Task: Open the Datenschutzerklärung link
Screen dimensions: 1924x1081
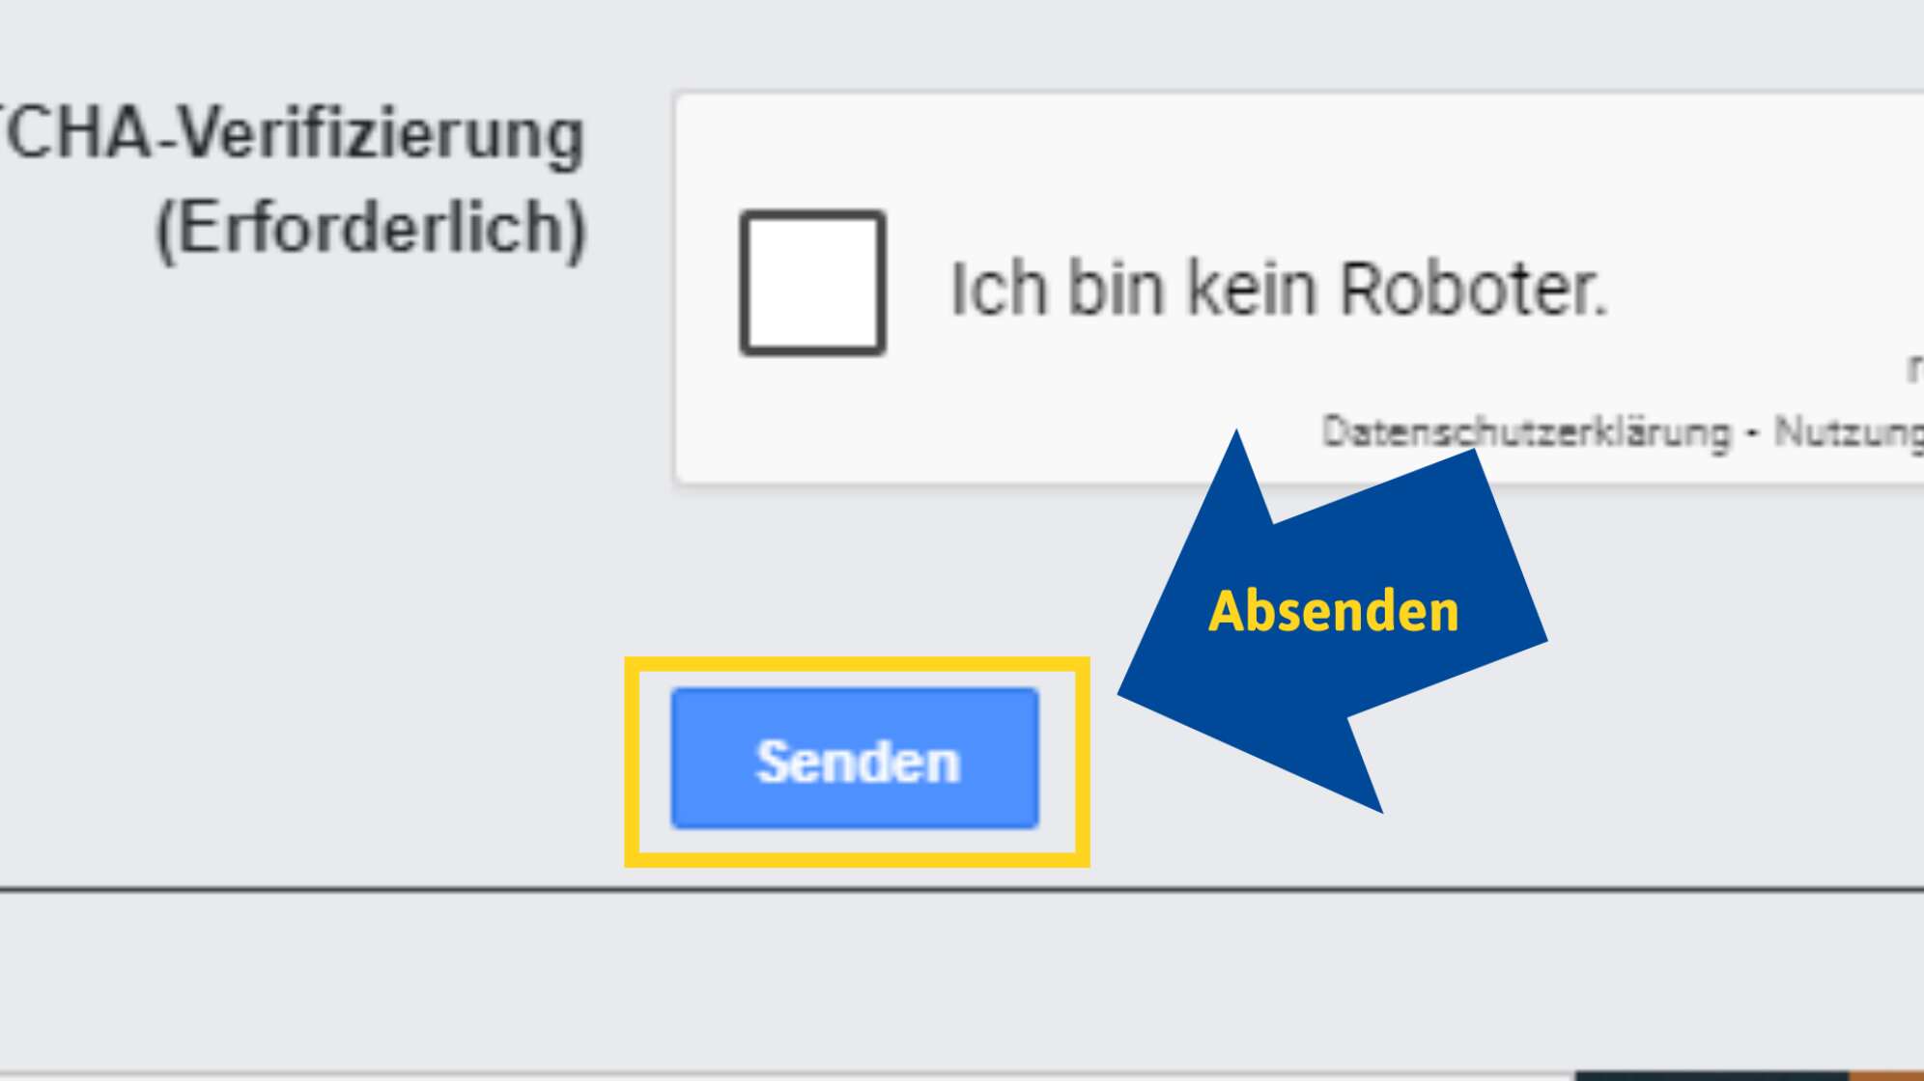Action: coord(1526,431)
